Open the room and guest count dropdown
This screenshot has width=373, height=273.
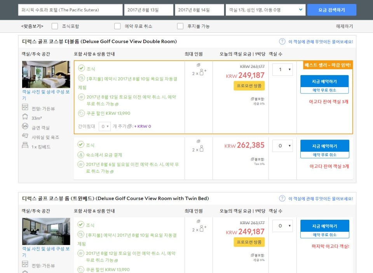click(x=265, y=10)
